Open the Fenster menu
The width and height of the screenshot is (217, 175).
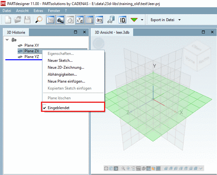[54, 11]
